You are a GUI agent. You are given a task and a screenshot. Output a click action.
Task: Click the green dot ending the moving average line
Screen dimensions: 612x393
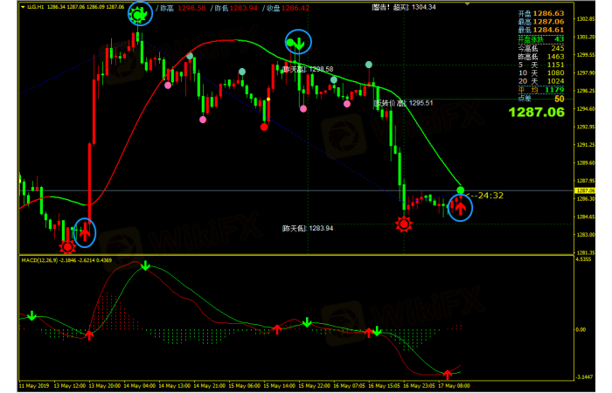(x=461, y=190)
